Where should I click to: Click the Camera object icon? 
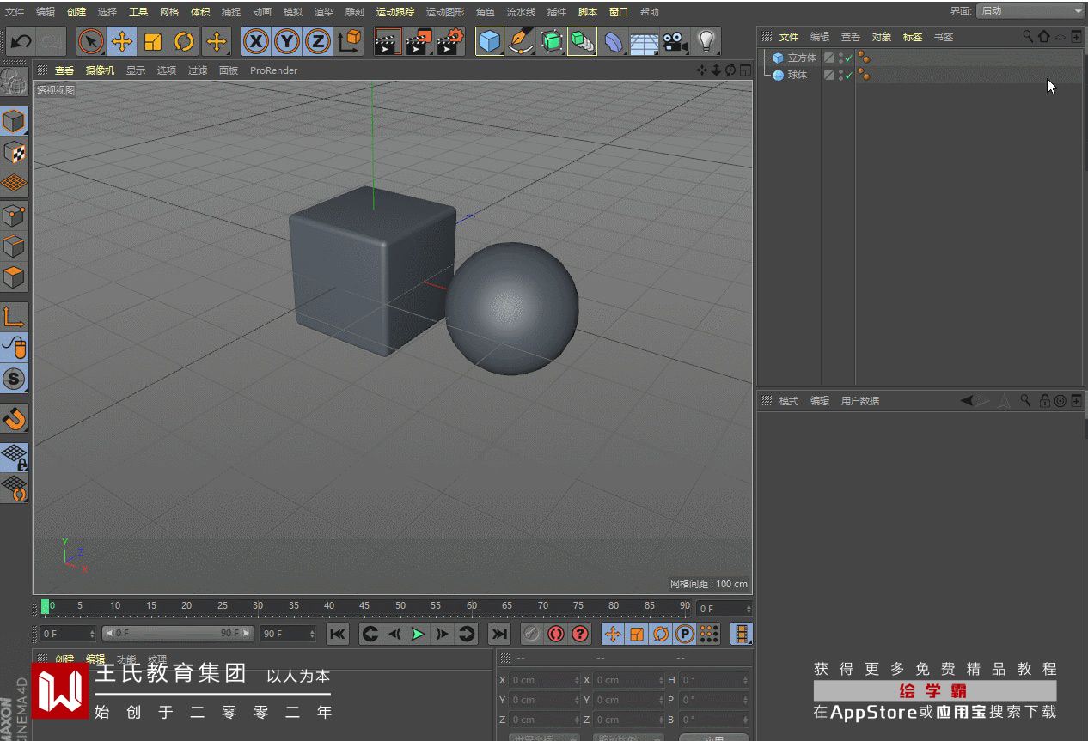click(675, 41)
